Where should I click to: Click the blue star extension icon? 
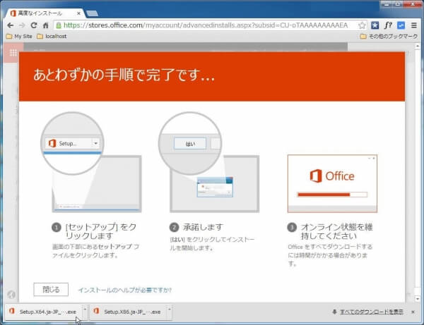point(375,25)
